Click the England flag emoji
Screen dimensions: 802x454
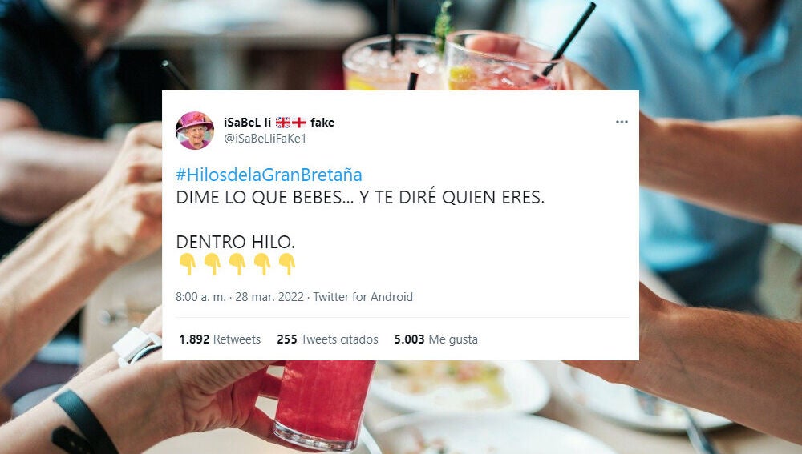[299, 122]
